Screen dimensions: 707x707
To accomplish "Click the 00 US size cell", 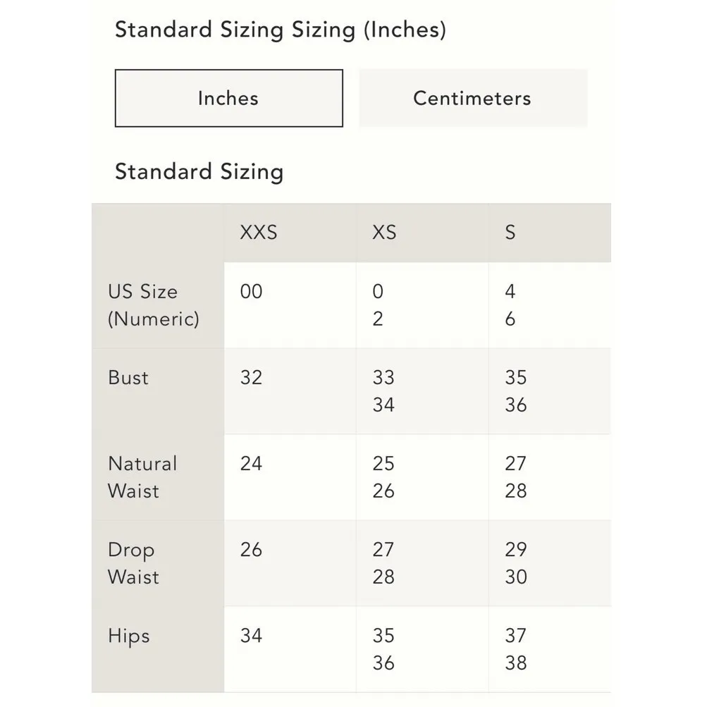I will (x=251, y=292).
